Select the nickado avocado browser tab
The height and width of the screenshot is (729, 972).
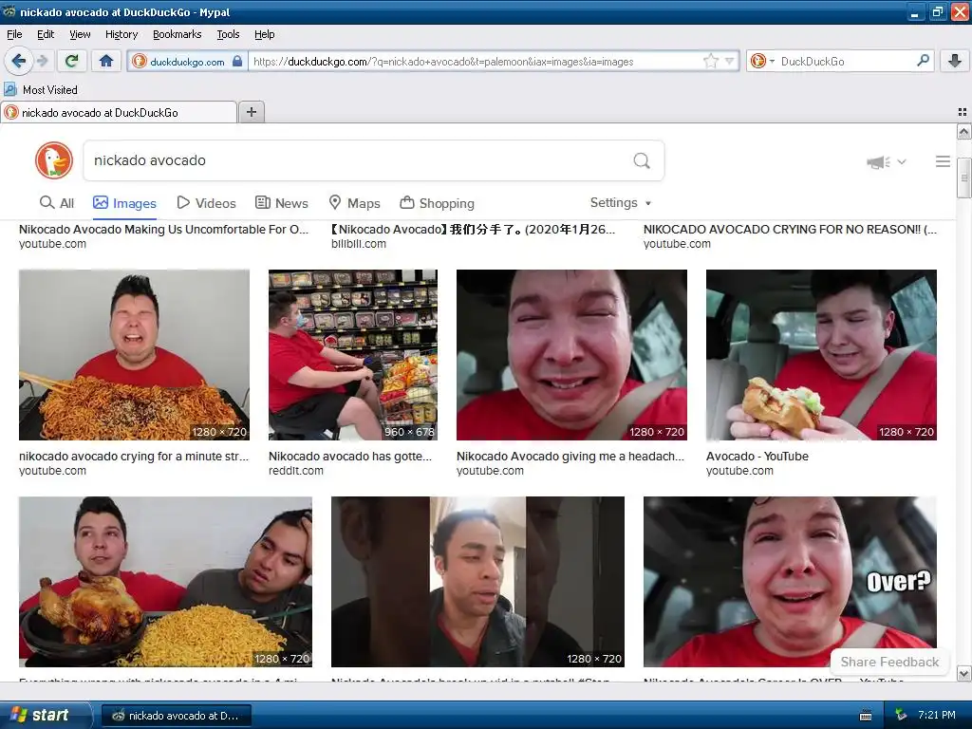(x=119, y=112)
